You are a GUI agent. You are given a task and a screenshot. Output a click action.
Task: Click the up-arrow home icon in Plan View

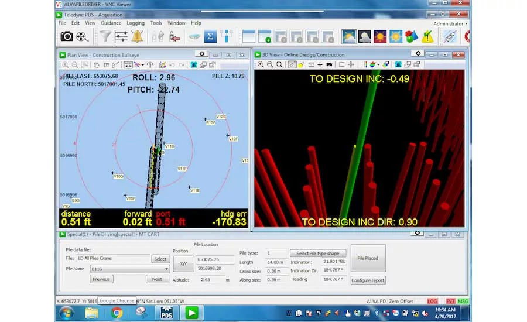[150, 65]
